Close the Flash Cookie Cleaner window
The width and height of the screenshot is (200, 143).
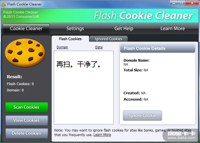[192, 3]
